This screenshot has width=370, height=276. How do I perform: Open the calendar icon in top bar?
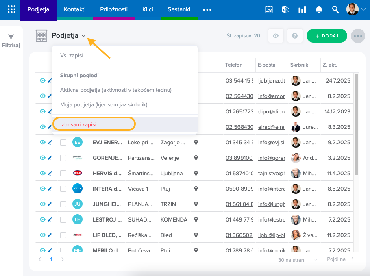(x=269, y=10)
